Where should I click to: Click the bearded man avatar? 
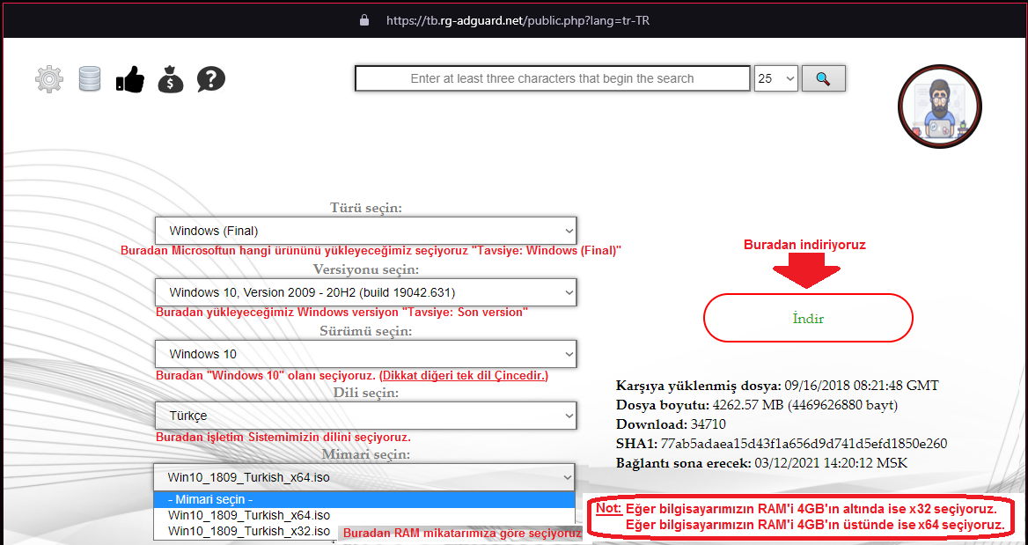tap(939, 107)
